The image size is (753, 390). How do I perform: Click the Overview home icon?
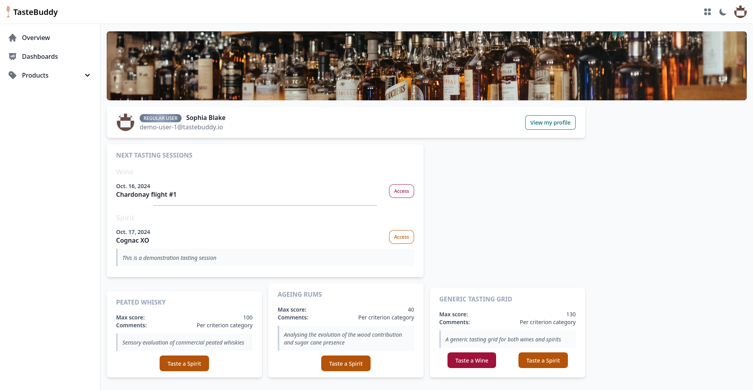point(13,38)
